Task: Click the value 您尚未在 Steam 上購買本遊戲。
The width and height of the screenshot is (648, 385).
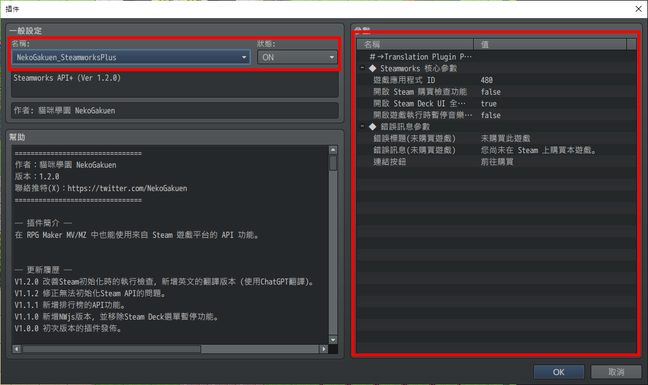Action: pyautogui.click(x=539, y=150)
